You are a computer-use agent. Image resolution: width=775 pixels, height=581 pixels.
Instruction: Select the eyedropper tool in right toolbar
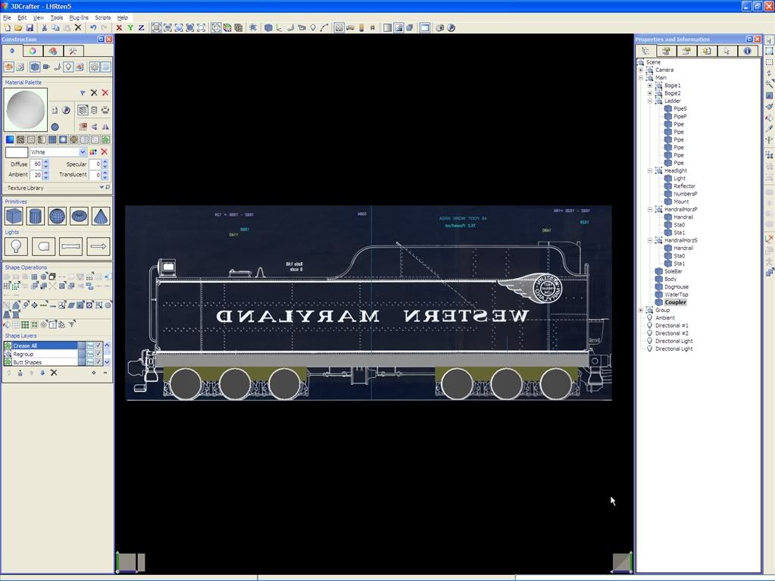769,129
